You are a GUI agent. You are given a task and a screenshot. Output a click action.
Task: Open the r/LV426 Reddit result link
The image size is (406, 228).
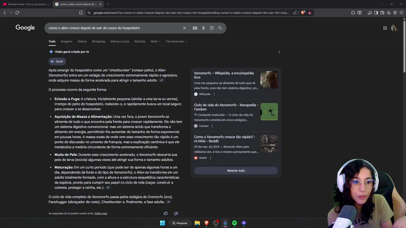coord(225,139)
